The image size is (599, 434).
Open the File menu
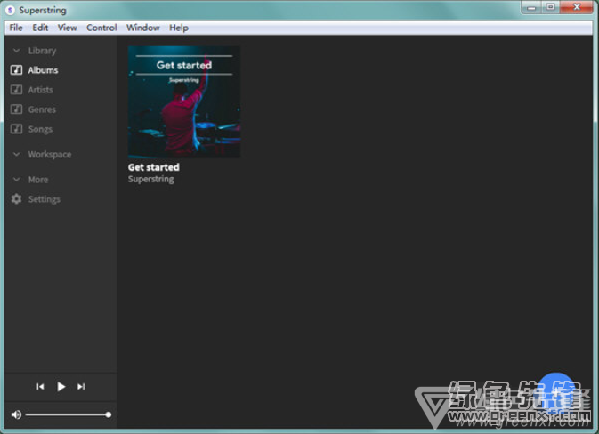tap(16, 28)
